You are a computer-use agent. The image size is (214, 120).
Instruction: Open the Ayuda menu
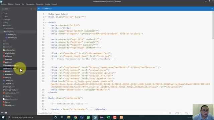coord(47,4)
